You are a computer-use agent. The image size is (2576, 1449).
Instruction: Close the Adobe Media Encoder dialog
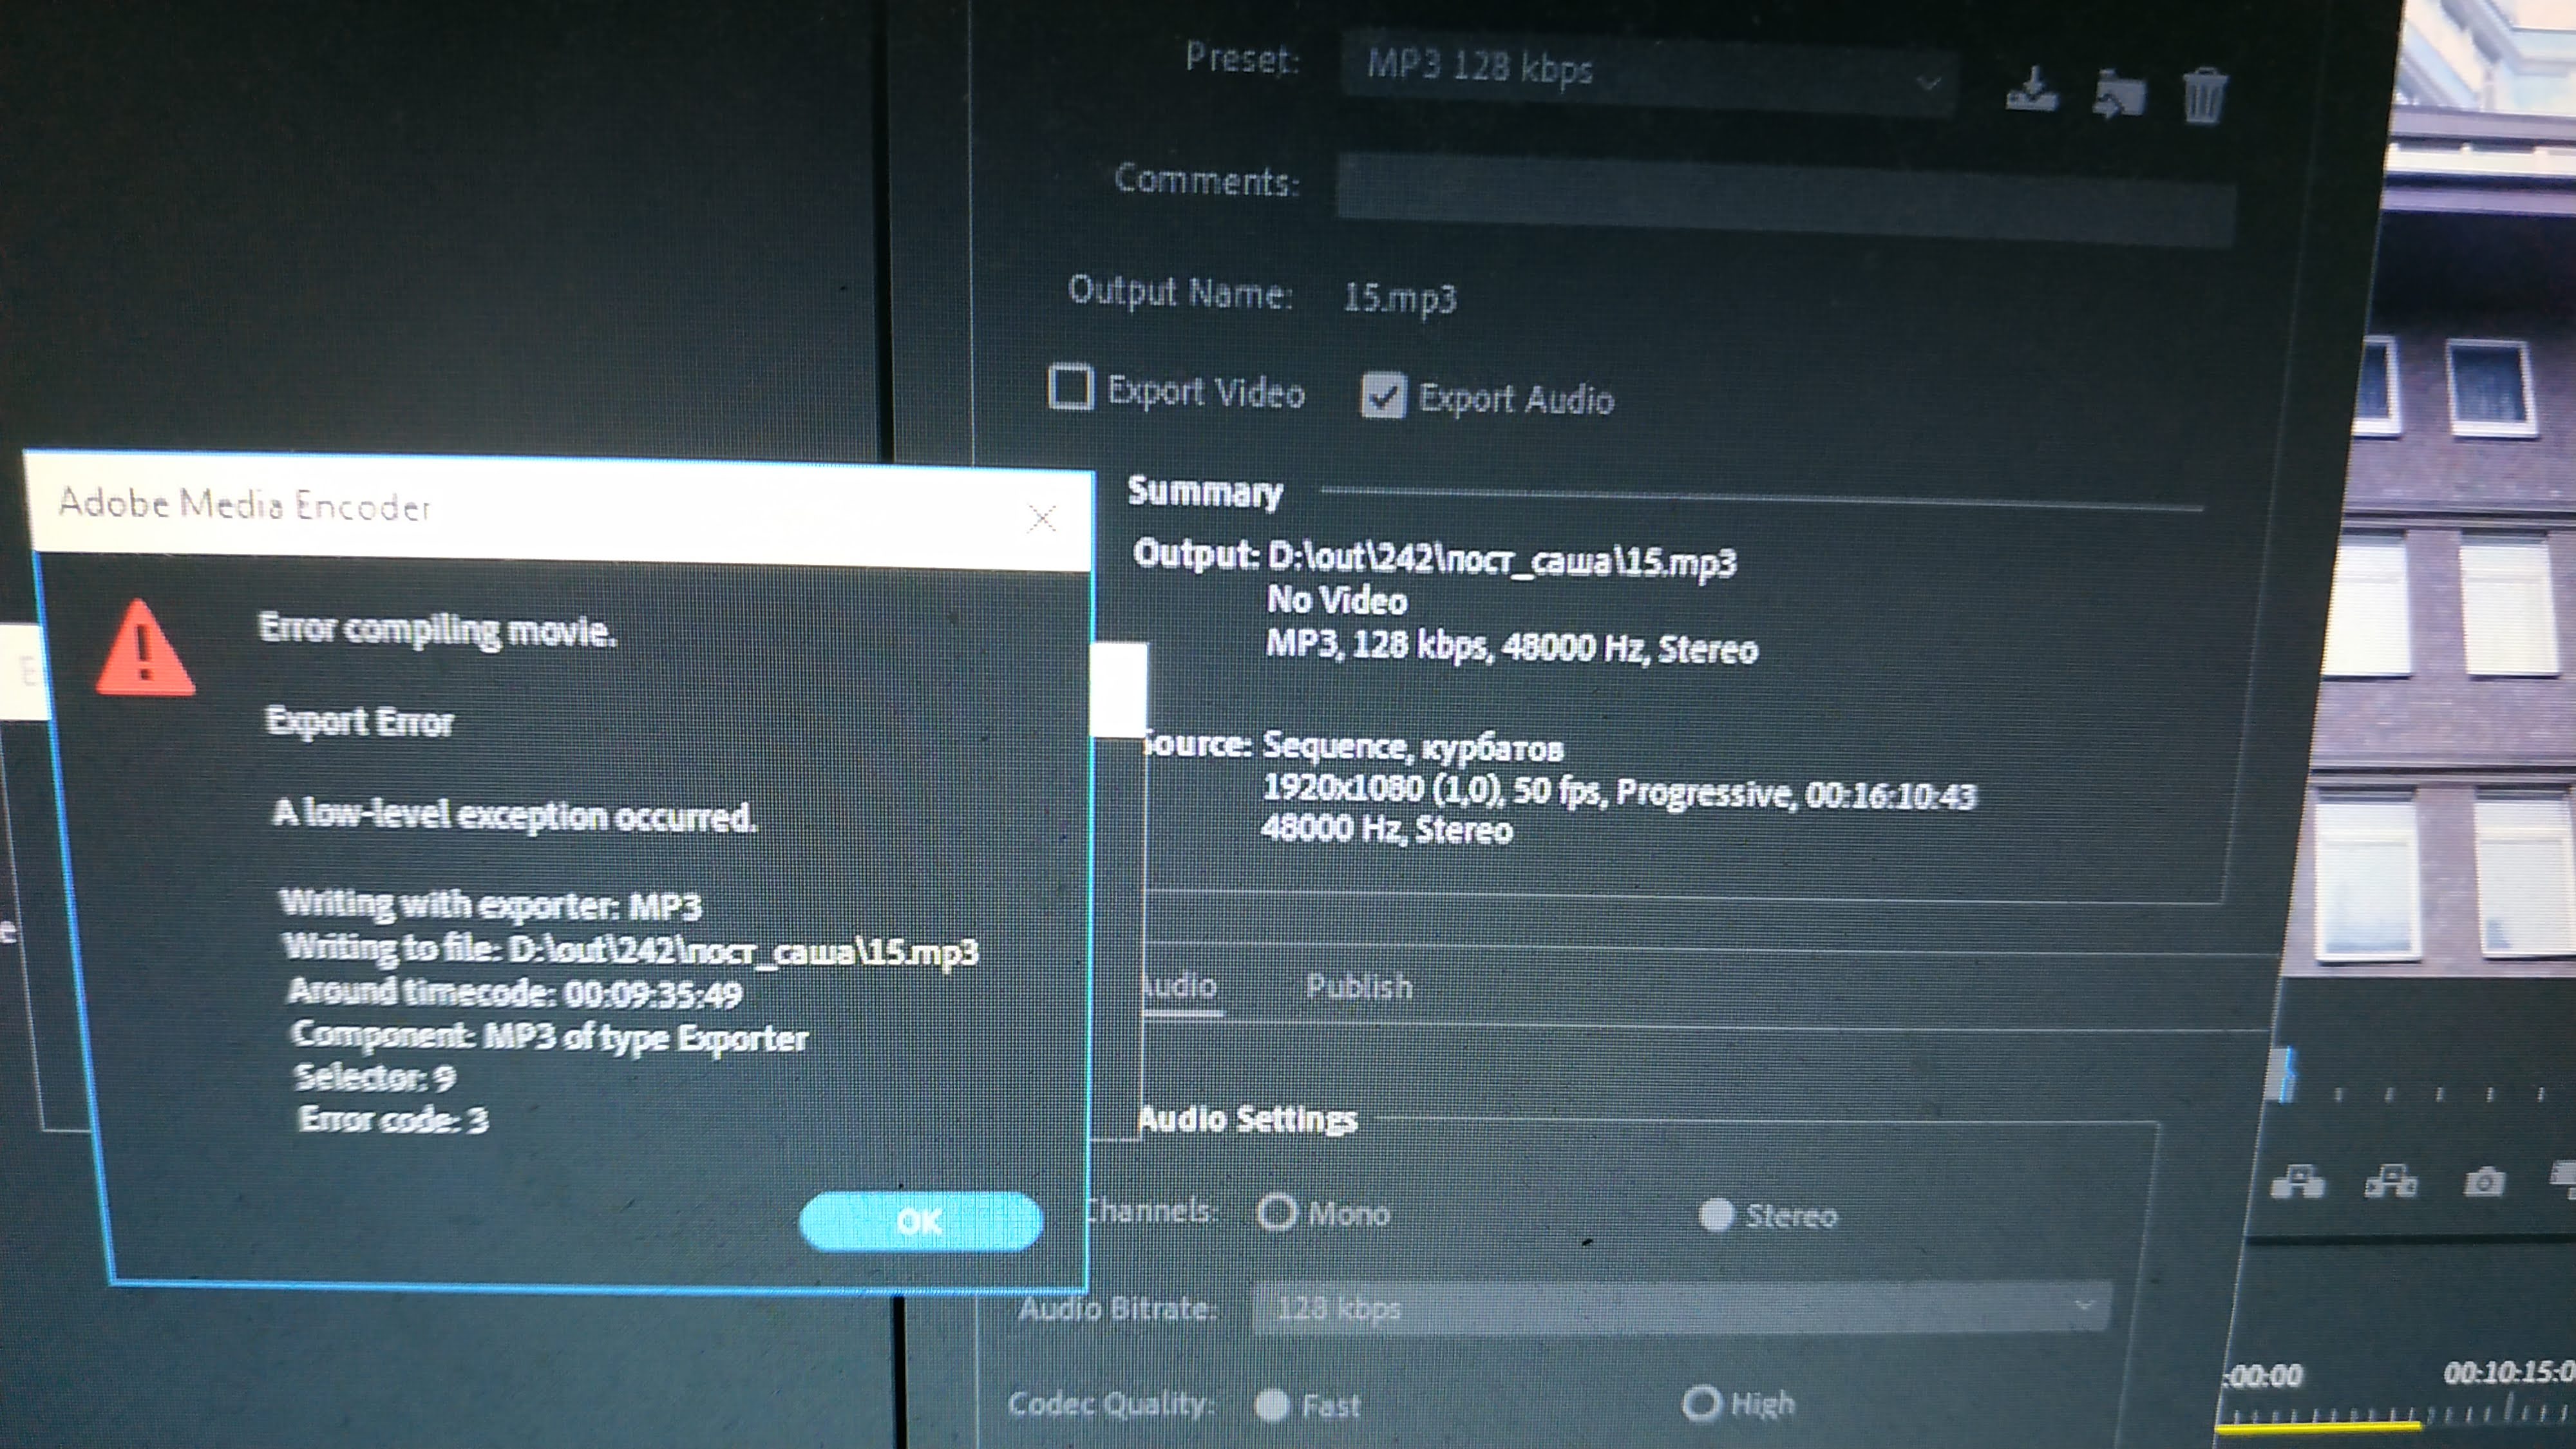point(1042,518)
